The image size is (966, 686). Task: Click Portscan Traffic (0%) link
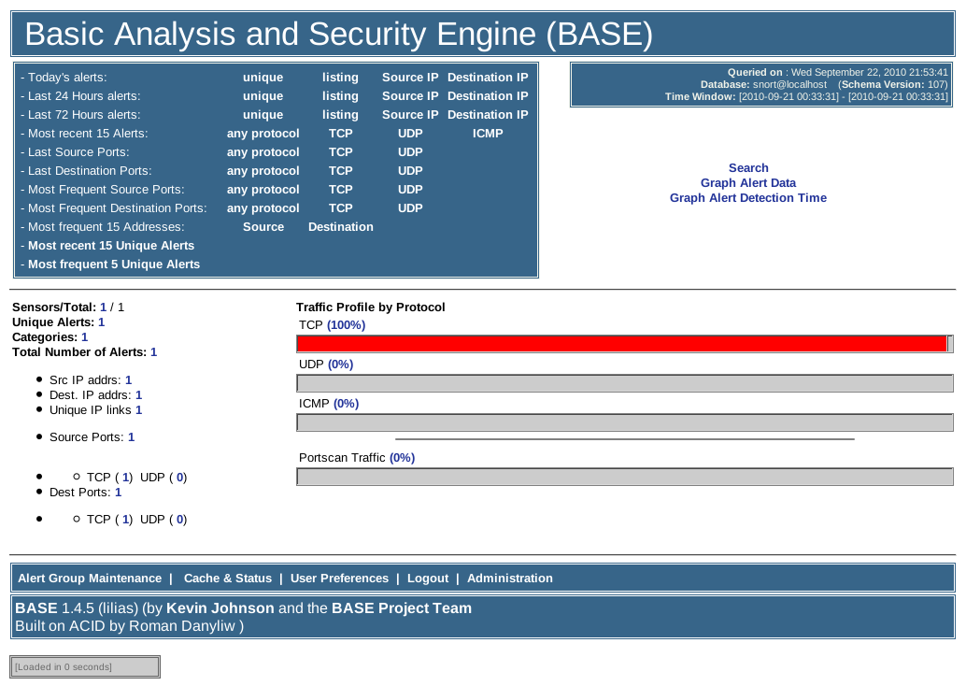click(403, 458)
